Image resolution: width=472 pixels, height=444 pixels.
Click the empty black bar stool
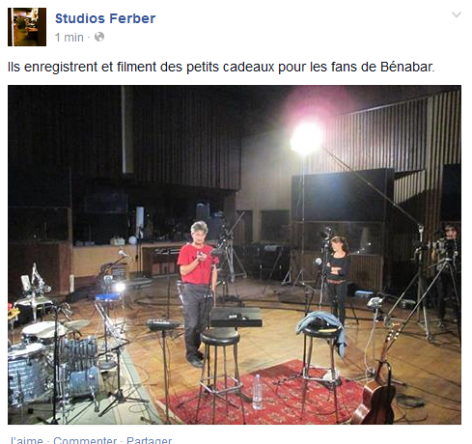point(221,375)
